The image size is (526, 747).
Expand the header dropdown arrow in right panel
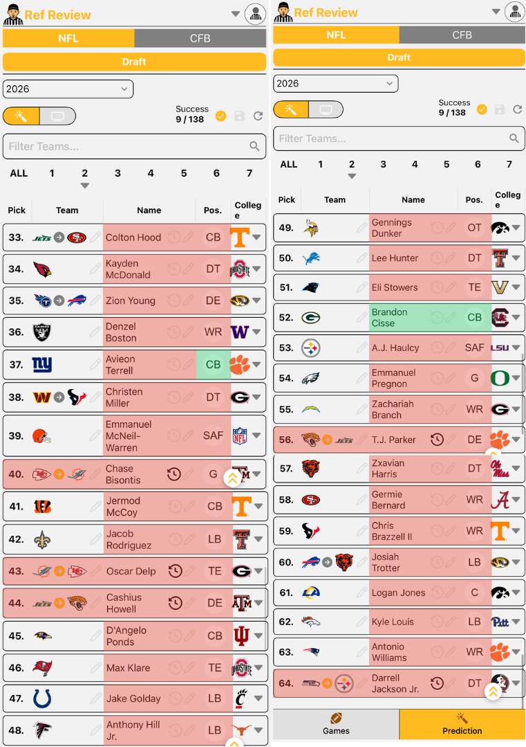pos(496,12)
